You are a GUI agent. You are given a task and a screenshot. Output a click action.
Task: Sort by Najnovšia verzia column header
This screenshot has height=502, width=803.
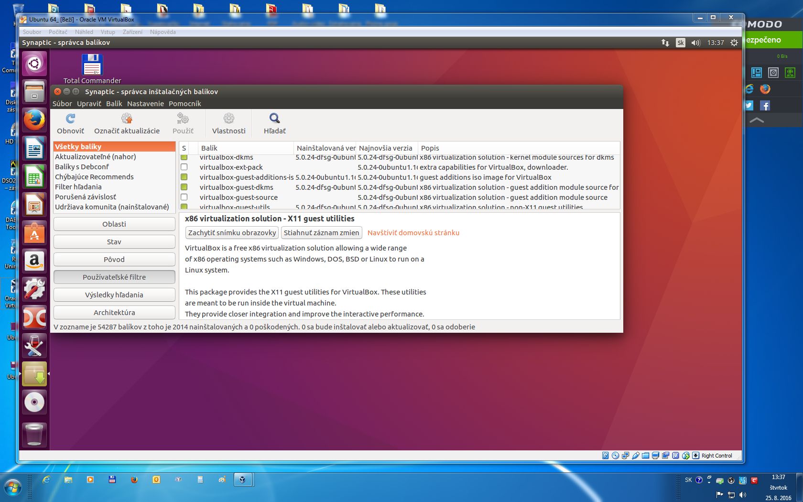[387, 148]
